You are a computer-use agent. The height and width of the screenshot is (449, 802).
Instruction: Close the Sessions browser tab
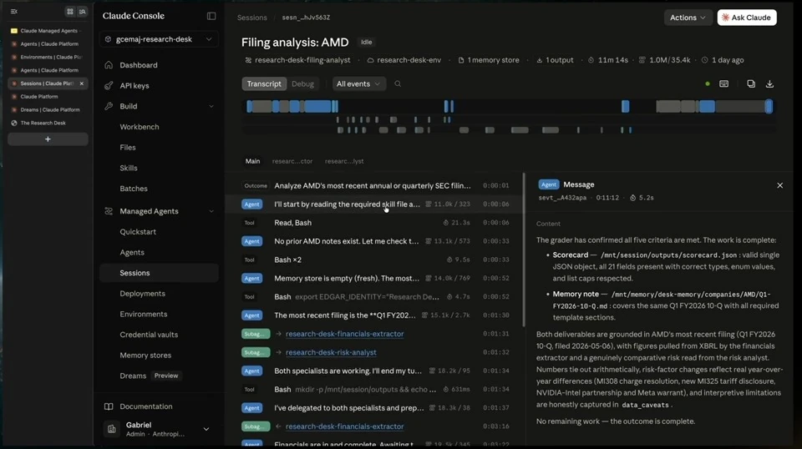[x=81, y=83]
